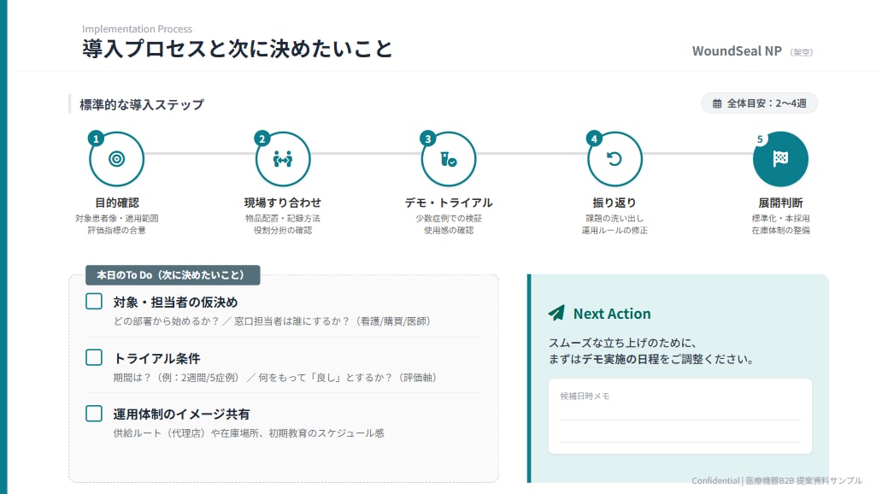Click the 目的確認 step label
Image resolution: width=882 pixels, height=494 pixels.
[116, 203]
